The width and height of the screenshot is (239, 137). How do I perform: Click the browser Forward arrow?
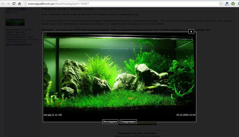pos(8,4)
